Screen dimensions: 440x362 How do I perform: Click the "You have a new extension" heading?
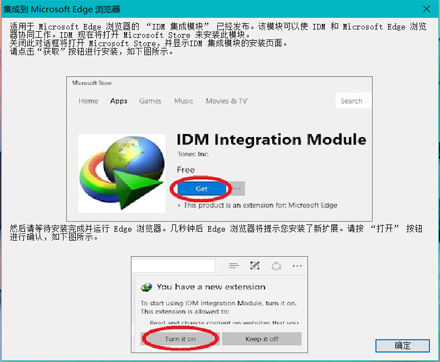pos(211,287)
